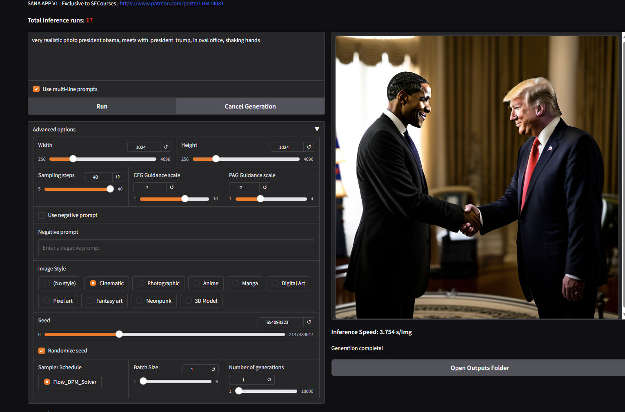Click the Sampling steps number field
This screenshot has width=625, height=412.
point(98,177)
